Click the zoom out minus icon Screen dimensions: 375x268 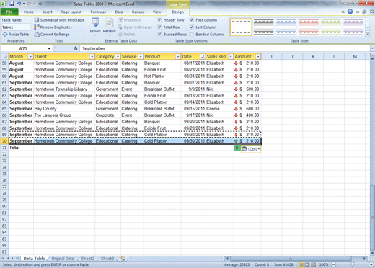point(333,264)
